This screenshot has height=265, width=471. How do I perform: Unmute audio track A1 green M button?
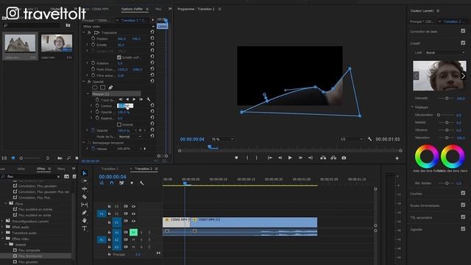[133, 233]
